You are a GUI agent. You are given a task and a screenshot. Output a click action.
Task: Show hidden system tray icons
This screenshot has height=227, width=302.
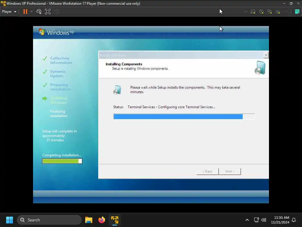247,220
